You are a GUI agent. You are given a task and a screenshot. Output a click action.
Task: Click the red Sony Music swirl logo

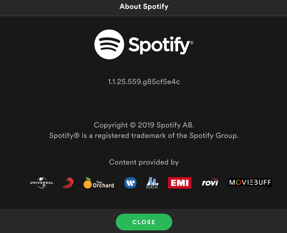pyautogui.click(x=68, y=183)
